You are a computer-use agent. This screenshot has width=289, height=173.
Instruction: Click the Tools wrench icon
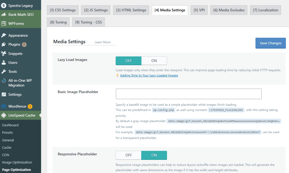point(4,72)
